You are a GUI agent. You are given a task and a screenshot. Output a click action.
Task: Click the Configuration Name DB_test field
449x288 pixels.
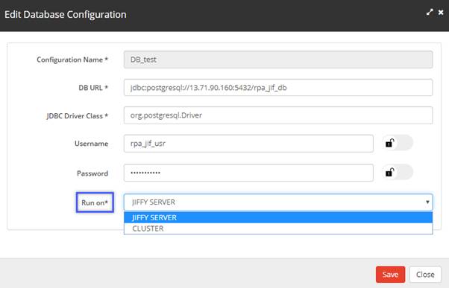pos(278,60)
